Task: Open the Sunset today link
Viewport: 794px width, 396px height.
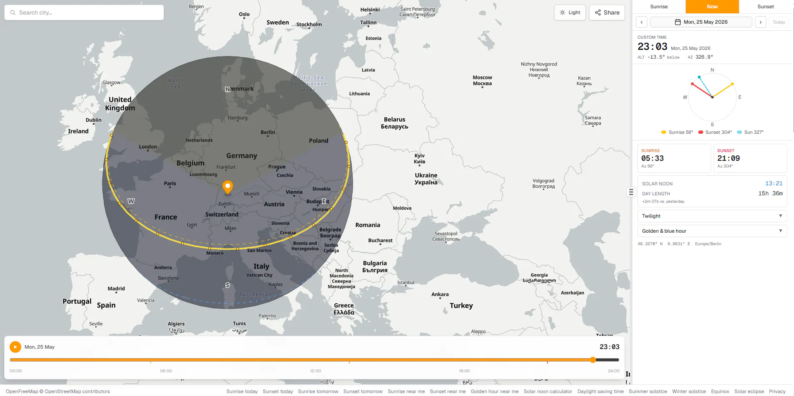Action: pos(278,391)
